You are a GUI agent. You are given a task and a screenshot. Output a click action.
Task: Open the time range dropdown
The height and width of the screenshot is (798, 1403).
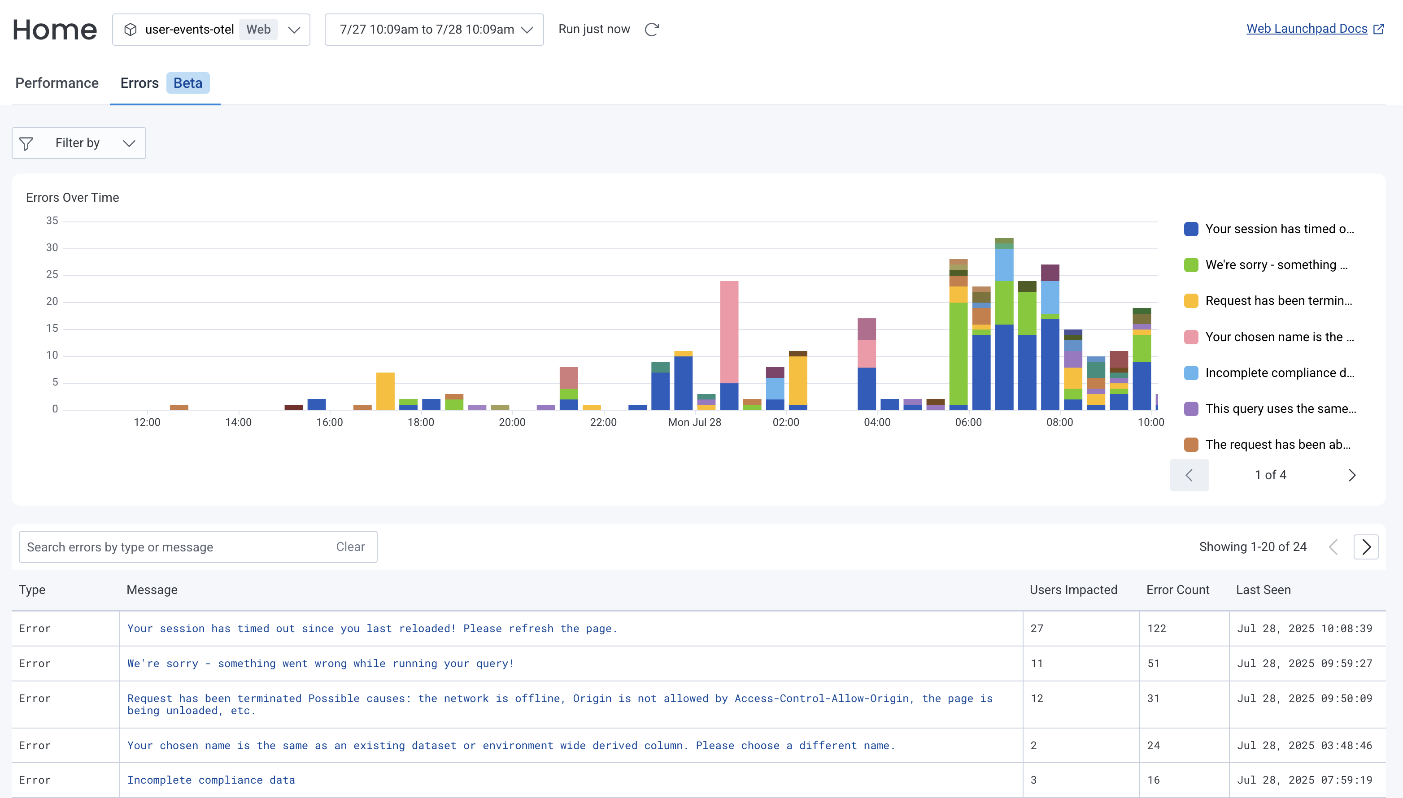(434, 30)
